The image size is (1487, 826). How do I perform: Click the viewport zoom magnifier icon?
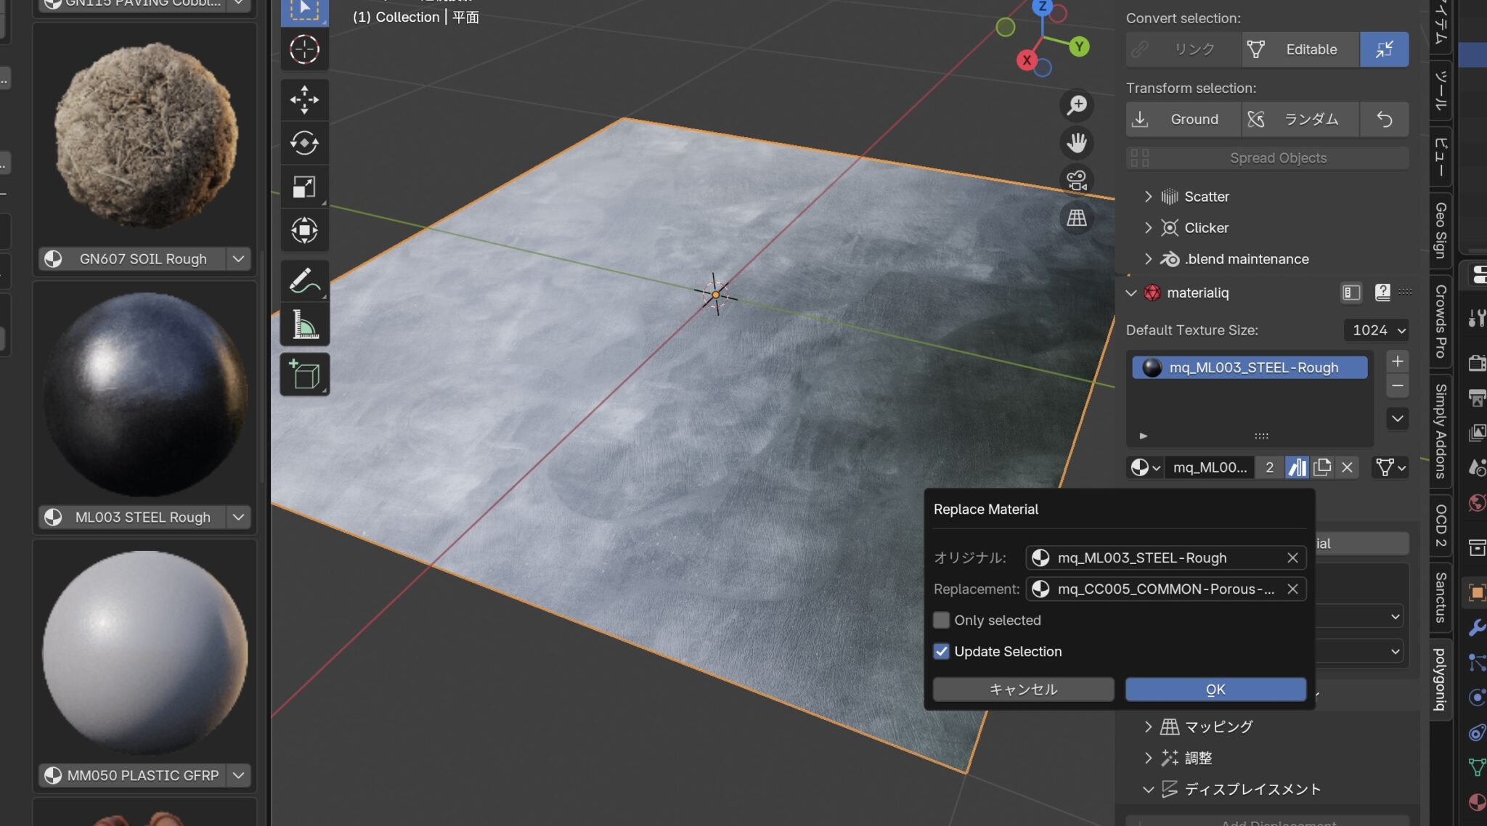click(x=1077, y=105)
